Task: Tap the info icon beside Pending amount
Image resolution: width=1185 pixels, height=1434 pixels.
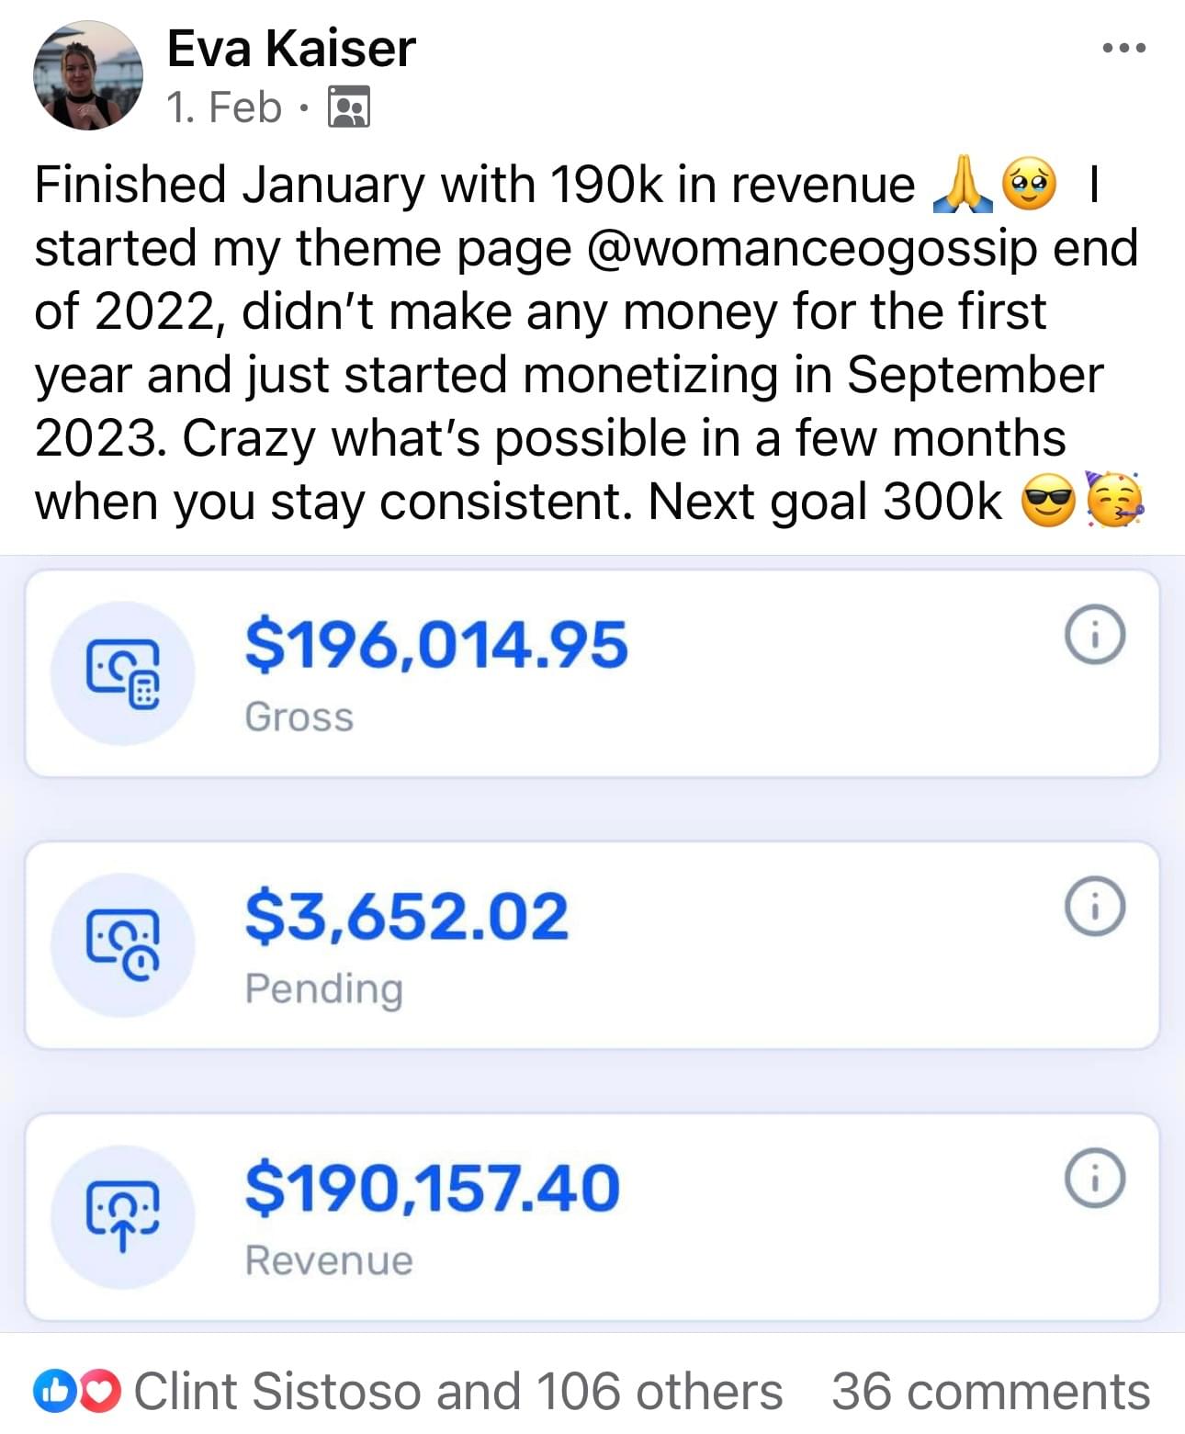Action: tap(1094, 907)
